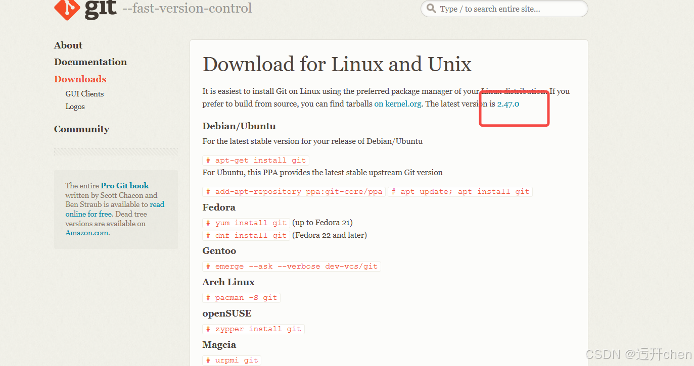Click the dnf install git snippet

246,235
